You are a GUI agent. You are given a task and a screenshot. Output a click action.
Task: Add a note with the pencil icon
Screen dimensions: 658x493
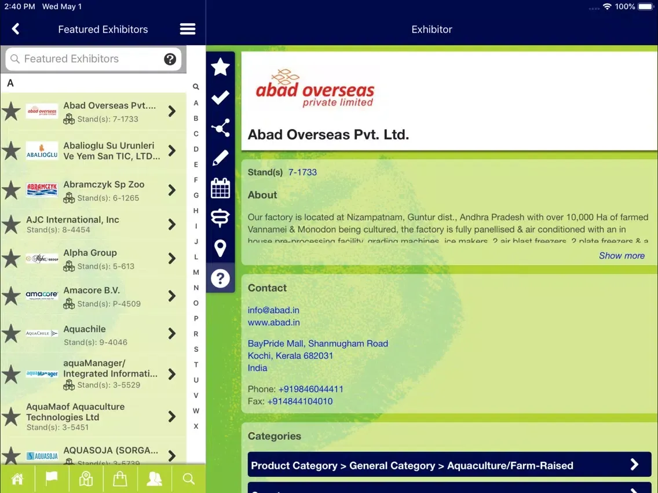pos(220,158)
